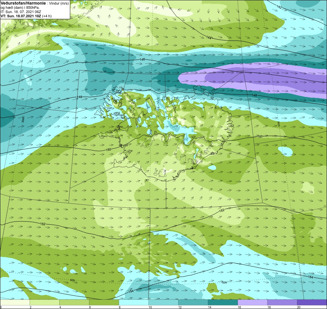
Task: Click the 60N latitude label at lower right
Action: (x=224, y=283)
